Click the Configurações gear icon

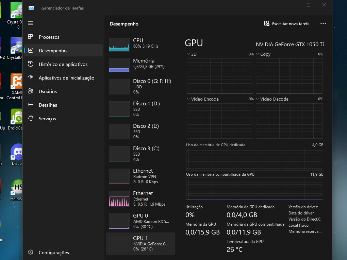tap(31, 252)
